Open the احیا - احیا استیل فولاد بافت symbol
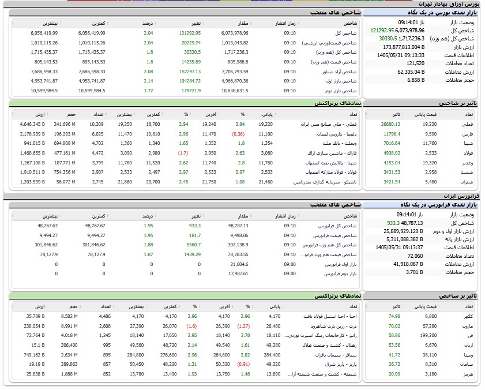Screen dimensions: 485x390 [x=330, y=316]
